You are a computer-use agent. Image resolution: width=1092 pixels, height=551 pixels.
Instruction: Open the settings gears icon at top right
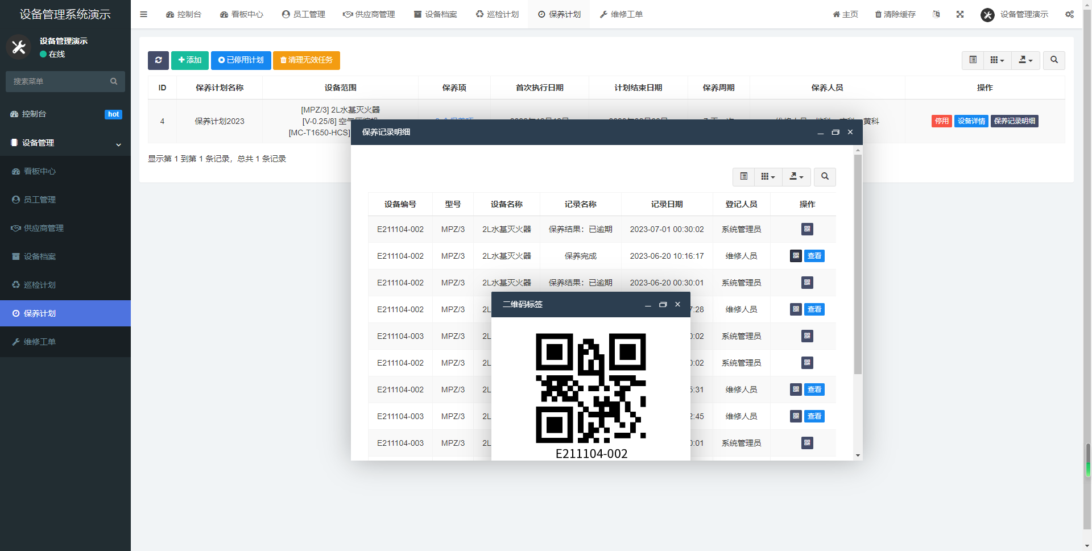(1069, 14)
